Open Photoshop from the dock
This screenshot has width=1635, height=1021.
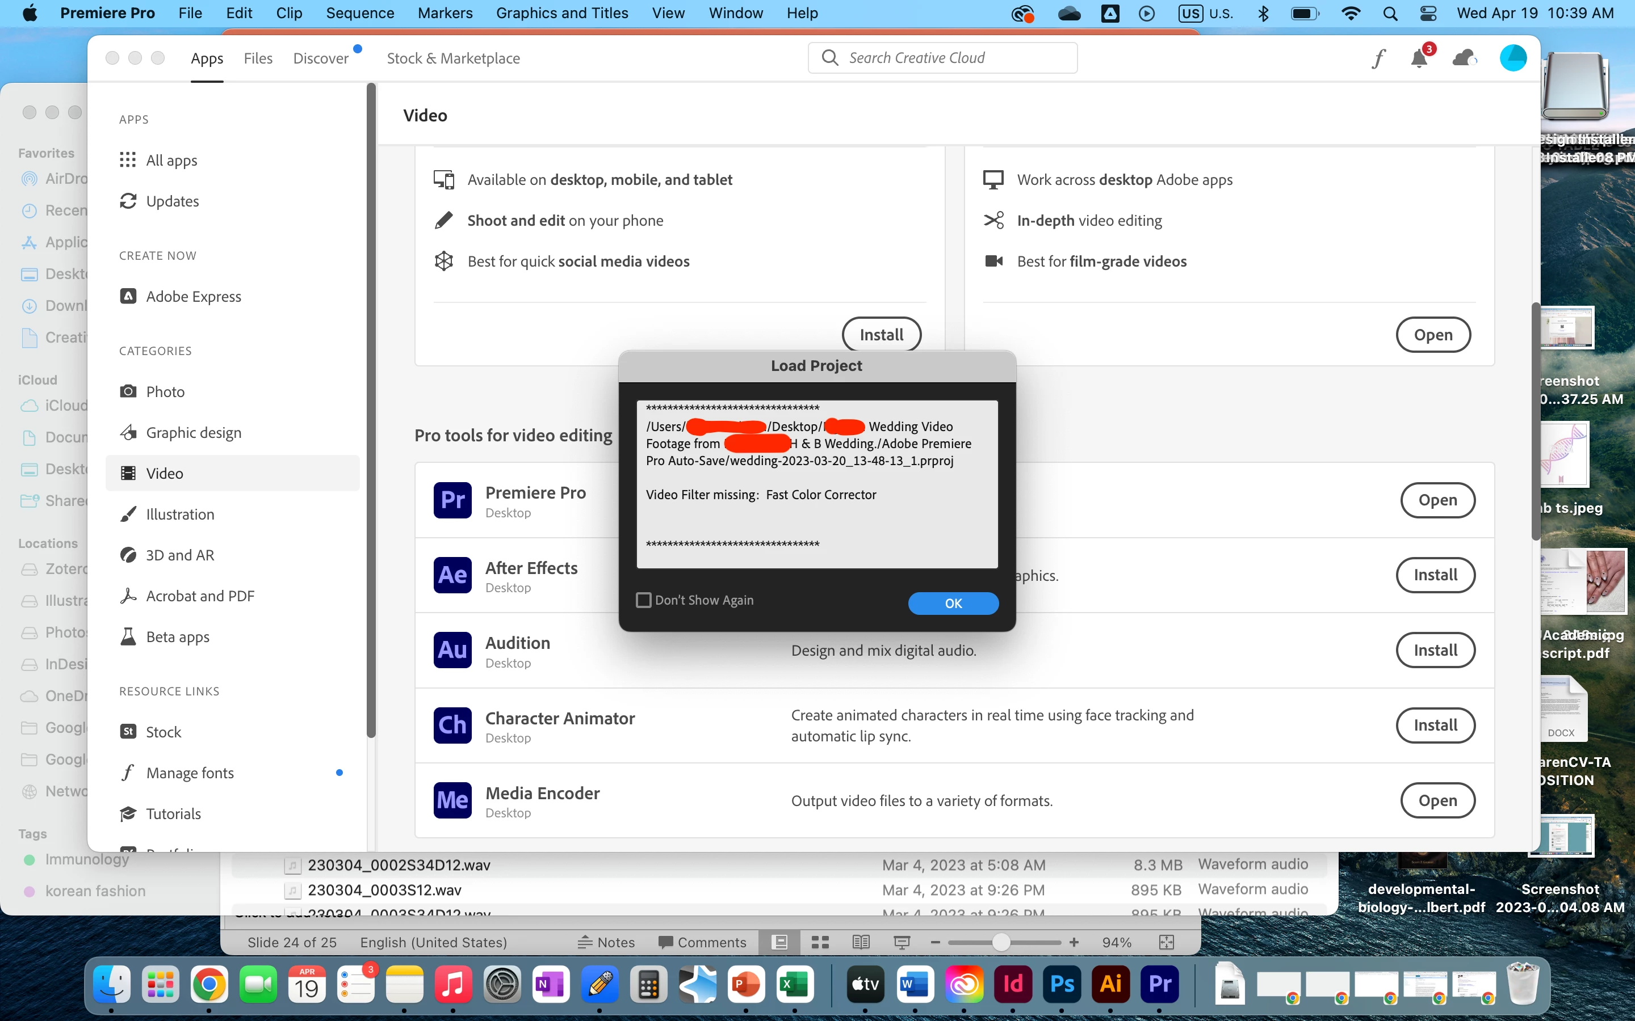click(1062, 985)
